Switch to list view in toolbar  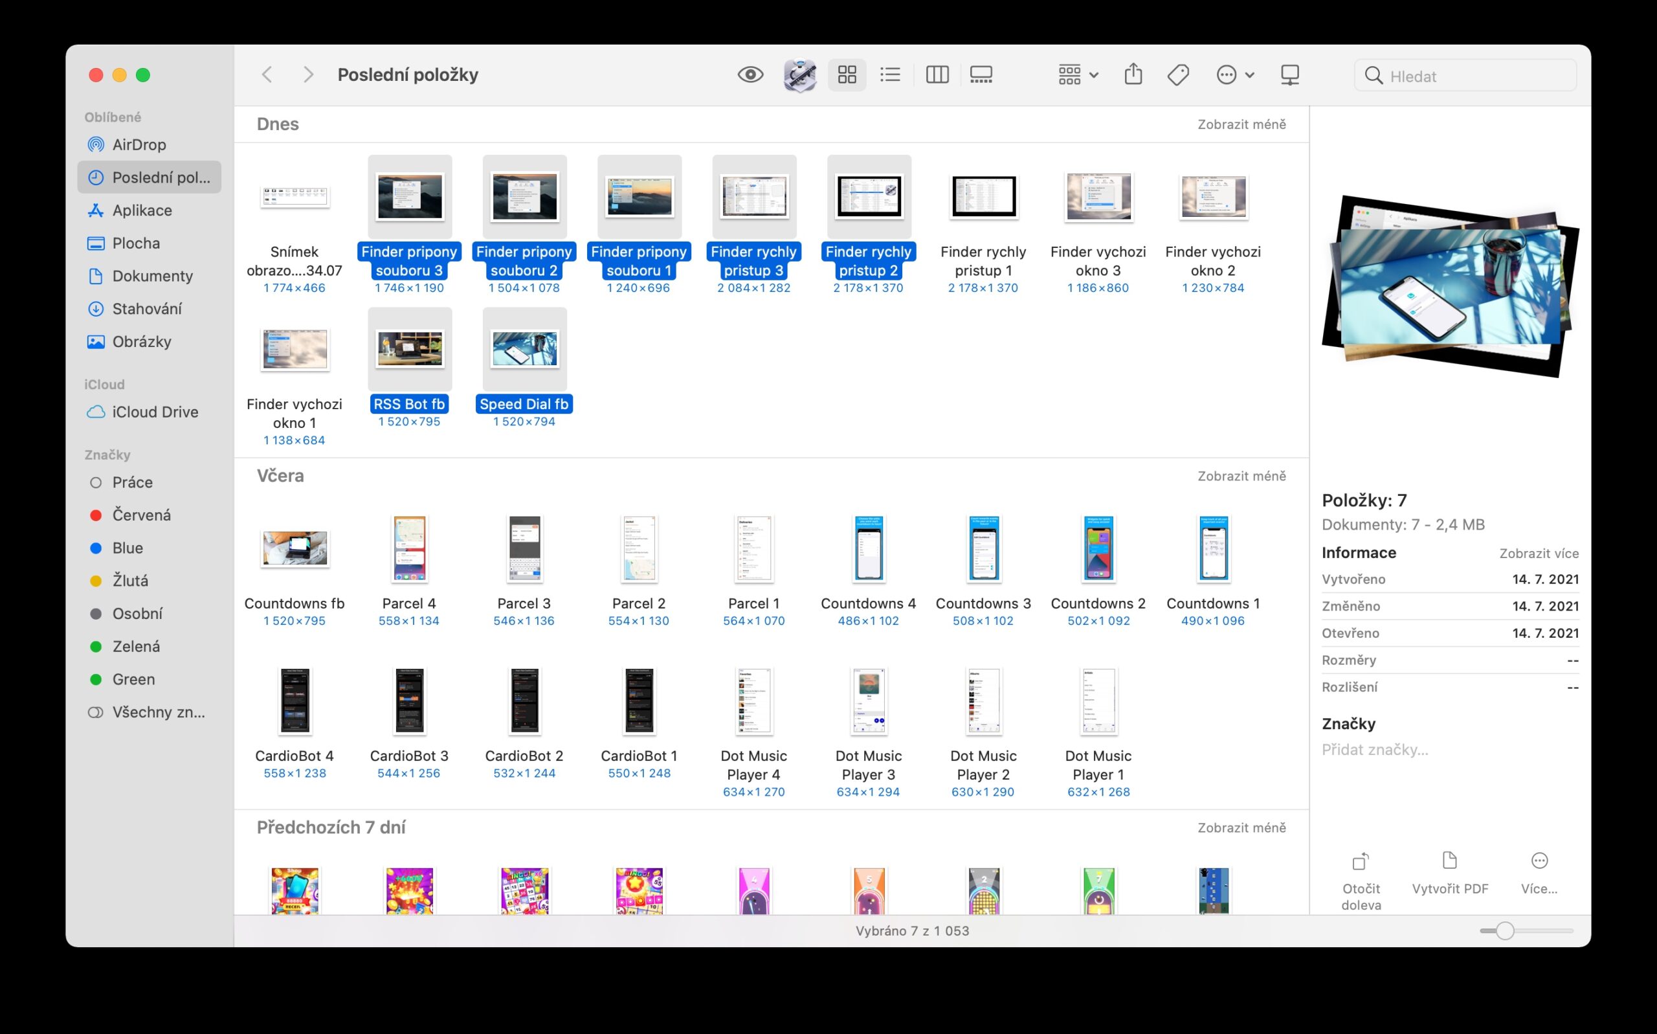click(x=890, y=74)
